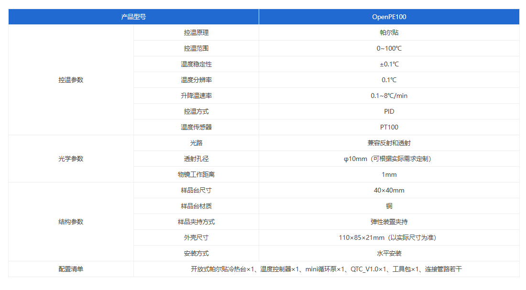
Task: Select the 光学参数 category cell
Action: pos(71,159)
